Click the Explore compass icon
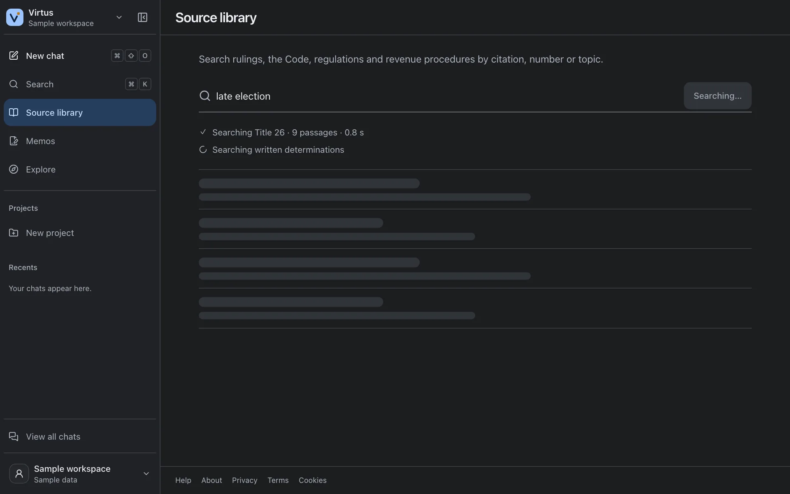790x494 pixels. [14, 169]
